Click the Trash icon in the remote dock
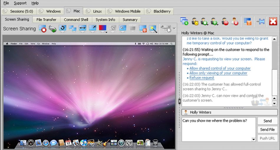 tap(155, 143)
